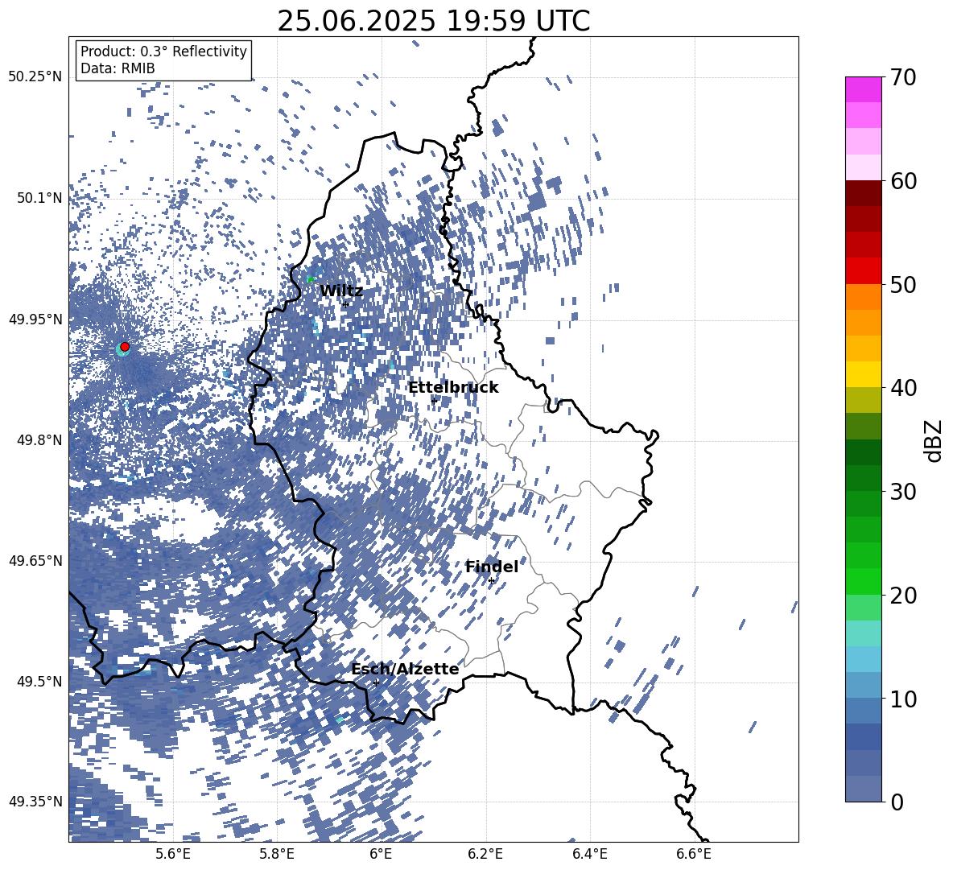The height and width of the screenshot is (870, 953).
Task: Click the red radar site marker
Action: [x=125, y=347]
